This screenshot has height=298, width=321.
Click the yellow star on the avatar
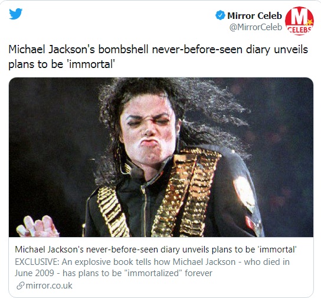(310, 22)
